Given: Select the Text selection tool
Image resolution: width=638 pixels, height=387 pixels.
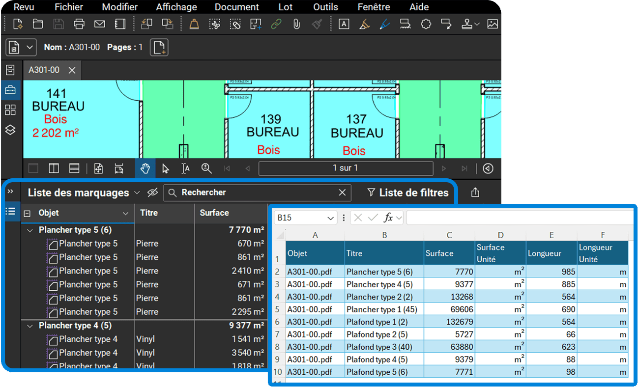Looking at the screenshot, I should pyautogui.click(x=185, y=168).
